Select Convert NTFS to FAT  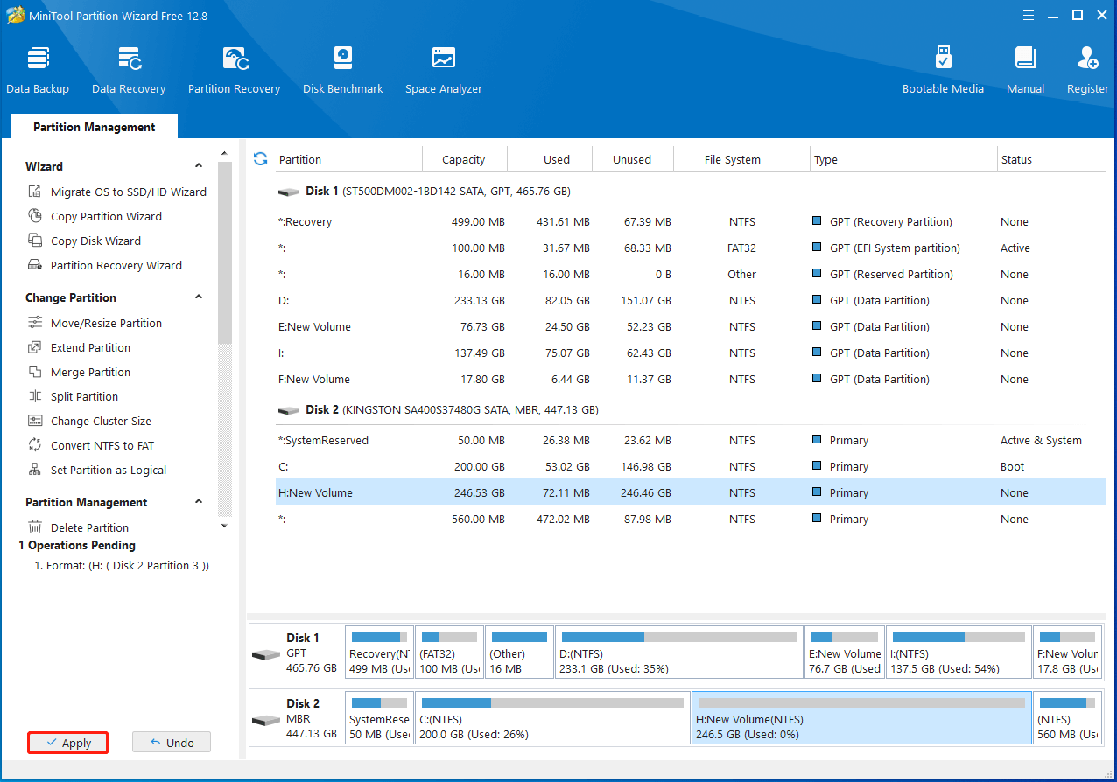(91, 445)
